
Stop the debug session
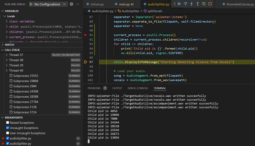point(210,4)
